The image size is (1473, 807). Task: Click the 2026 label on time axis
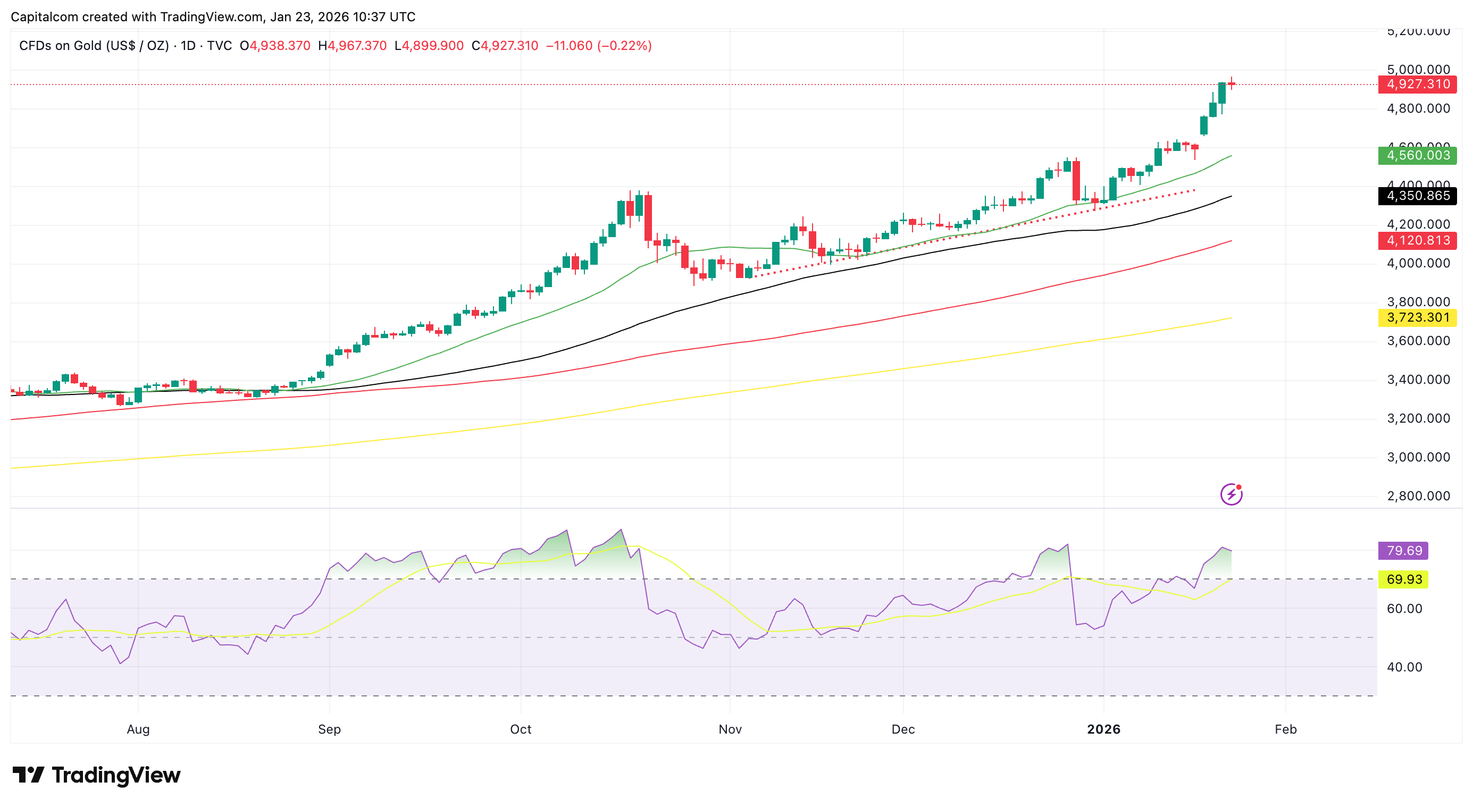[x=1103, y=729]
